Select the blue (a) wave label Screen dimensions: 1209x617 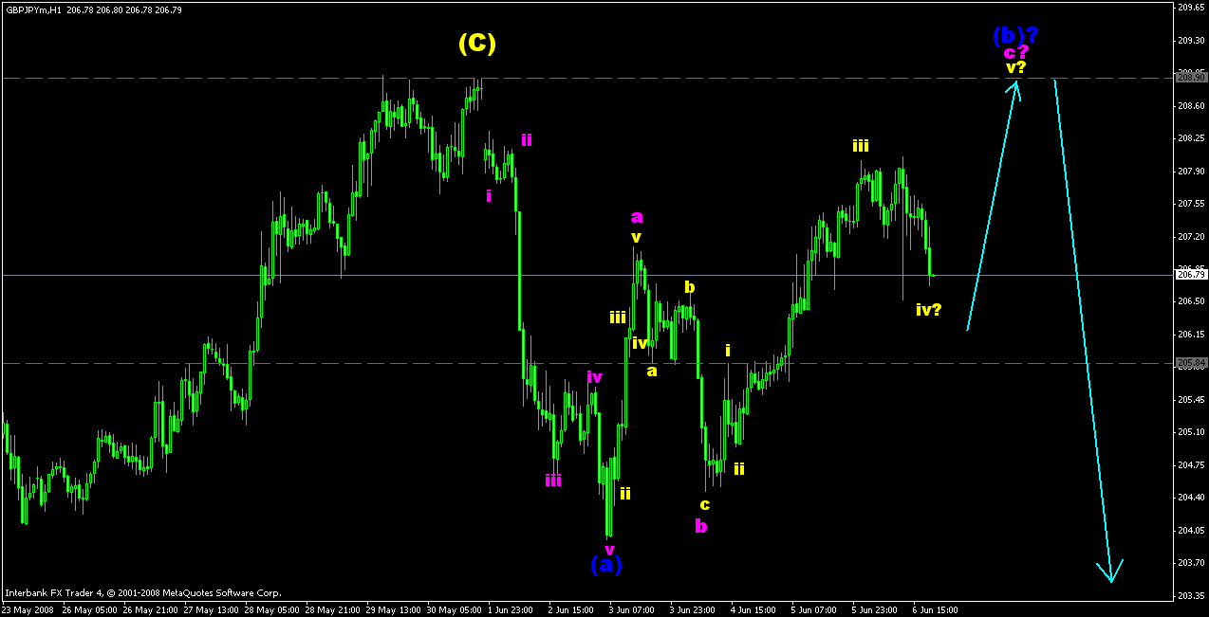pyautogui.click(x=606, y=564)
